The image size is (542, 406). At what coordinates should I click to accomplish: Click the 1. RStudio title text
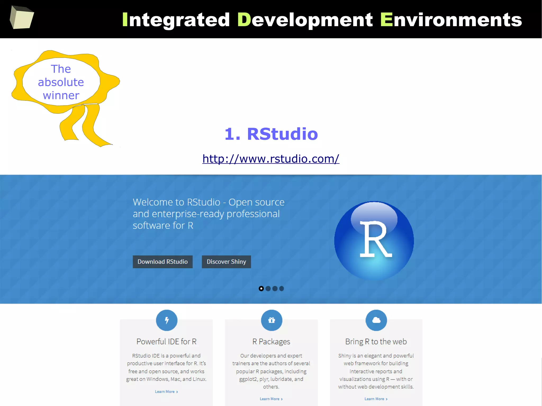click(x=271, y=134)
